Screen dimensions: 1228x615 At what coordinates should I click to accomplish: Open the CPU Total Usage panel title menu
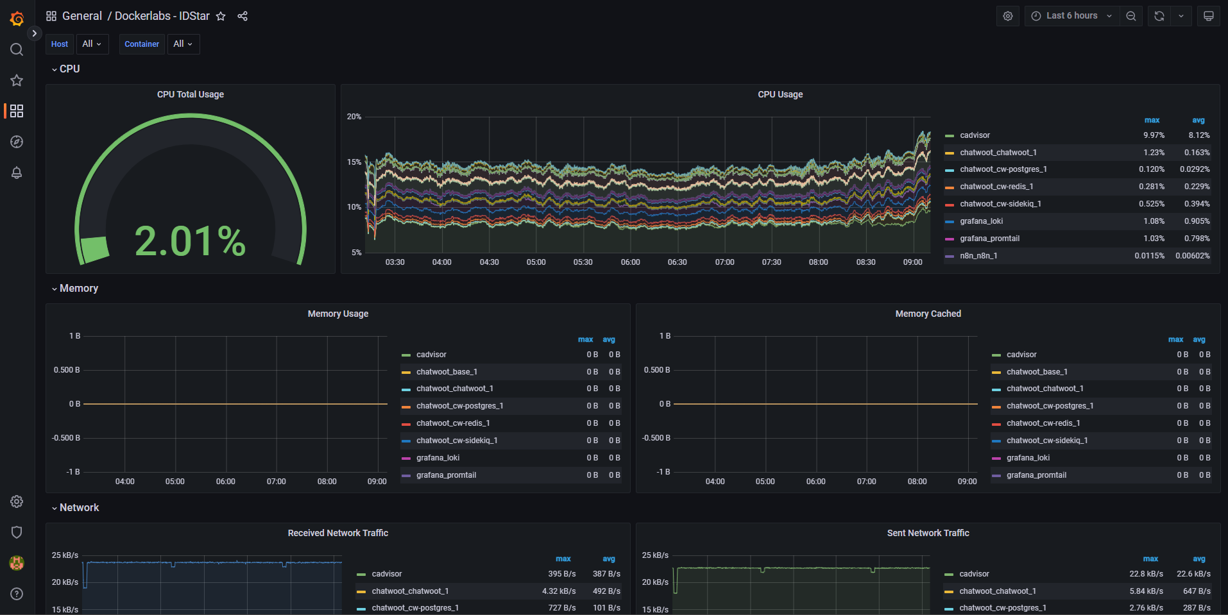191,94
